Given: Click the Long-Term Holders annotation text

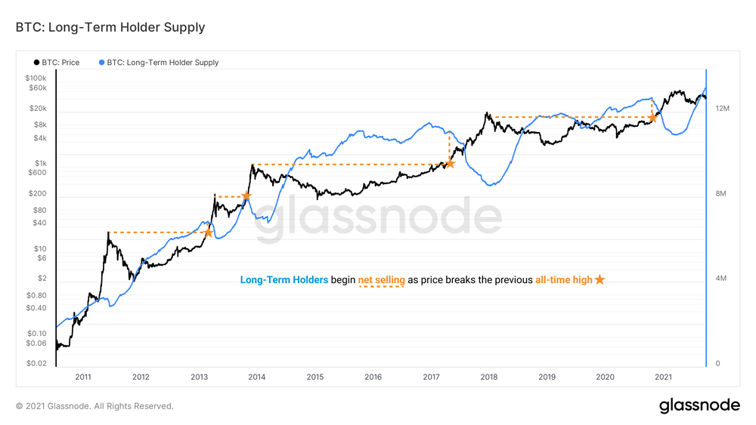Looking at the screenshot, I should coord(284,279).
